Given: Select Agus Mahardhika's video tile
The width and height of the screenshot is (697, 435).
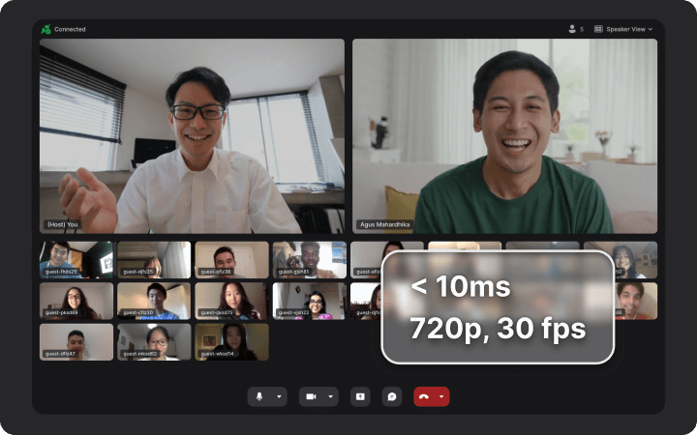Looking at the screenshot, I should (504, 136).
